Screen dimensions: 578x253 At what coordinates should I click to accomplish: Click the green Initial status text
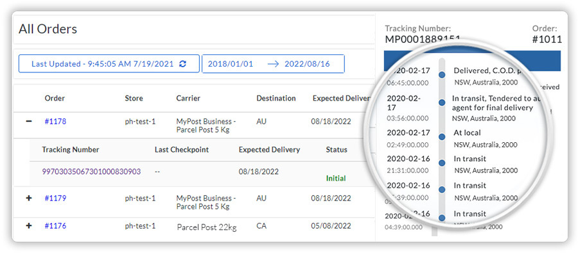point(336,178)
